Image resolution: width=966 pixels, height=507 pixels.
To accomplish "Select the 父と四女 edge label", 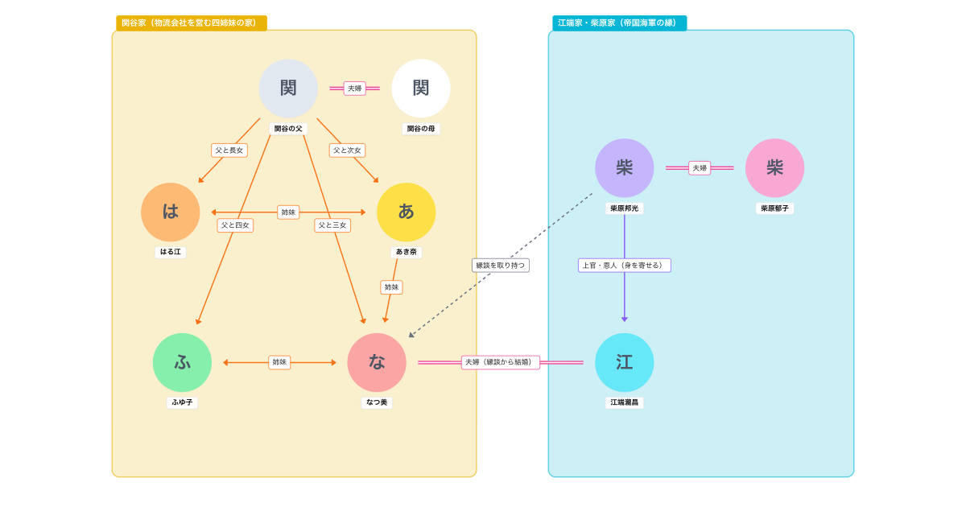I will point(235,225).
